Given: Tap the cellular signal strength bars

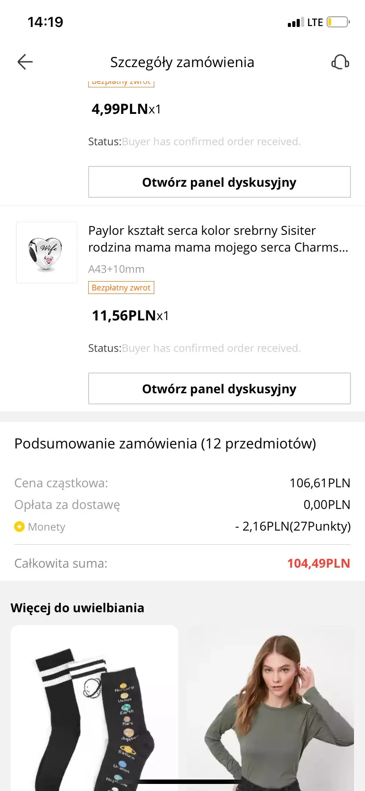Looking at the screenshot, I should click(295, 23).
